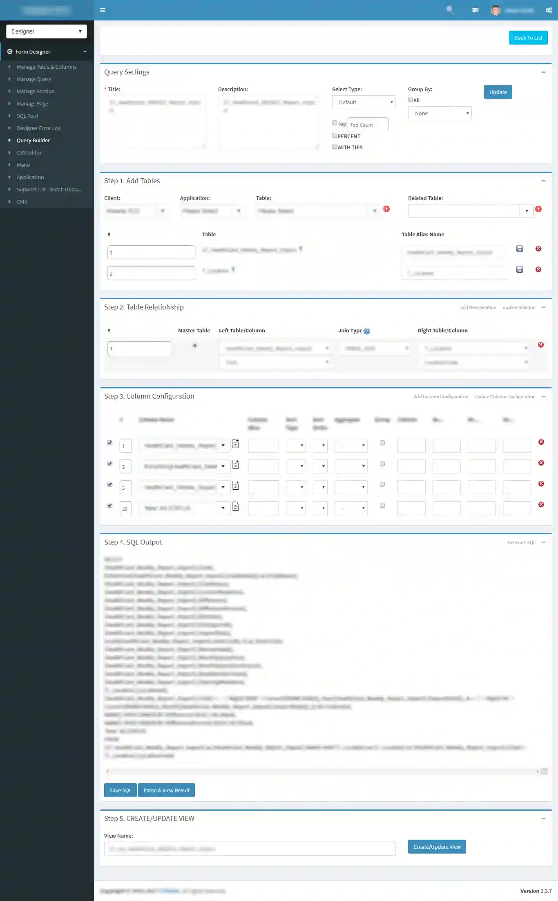Viewport: 558px width, 901px height.
Task: Remove column configuration row 20
Action: tap(541, 505)
